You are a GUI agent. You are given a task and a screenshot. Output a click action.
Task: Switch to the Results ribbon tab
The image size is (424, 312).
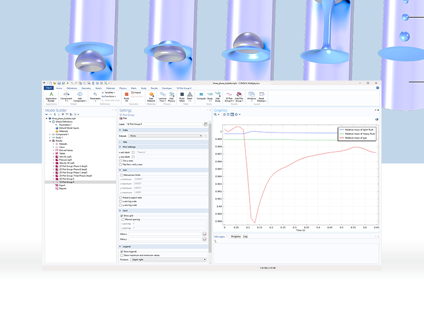pos(154,88)
